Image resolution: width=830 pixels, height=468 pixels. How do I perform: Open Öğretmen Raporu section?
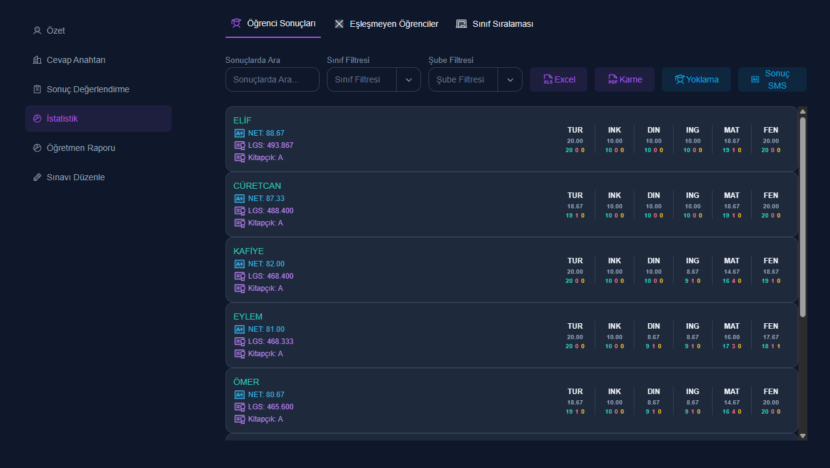coord(98,148)
